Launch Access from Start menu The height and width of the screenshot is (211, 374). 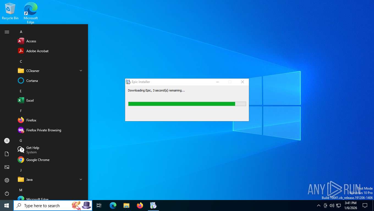[51, 41]
